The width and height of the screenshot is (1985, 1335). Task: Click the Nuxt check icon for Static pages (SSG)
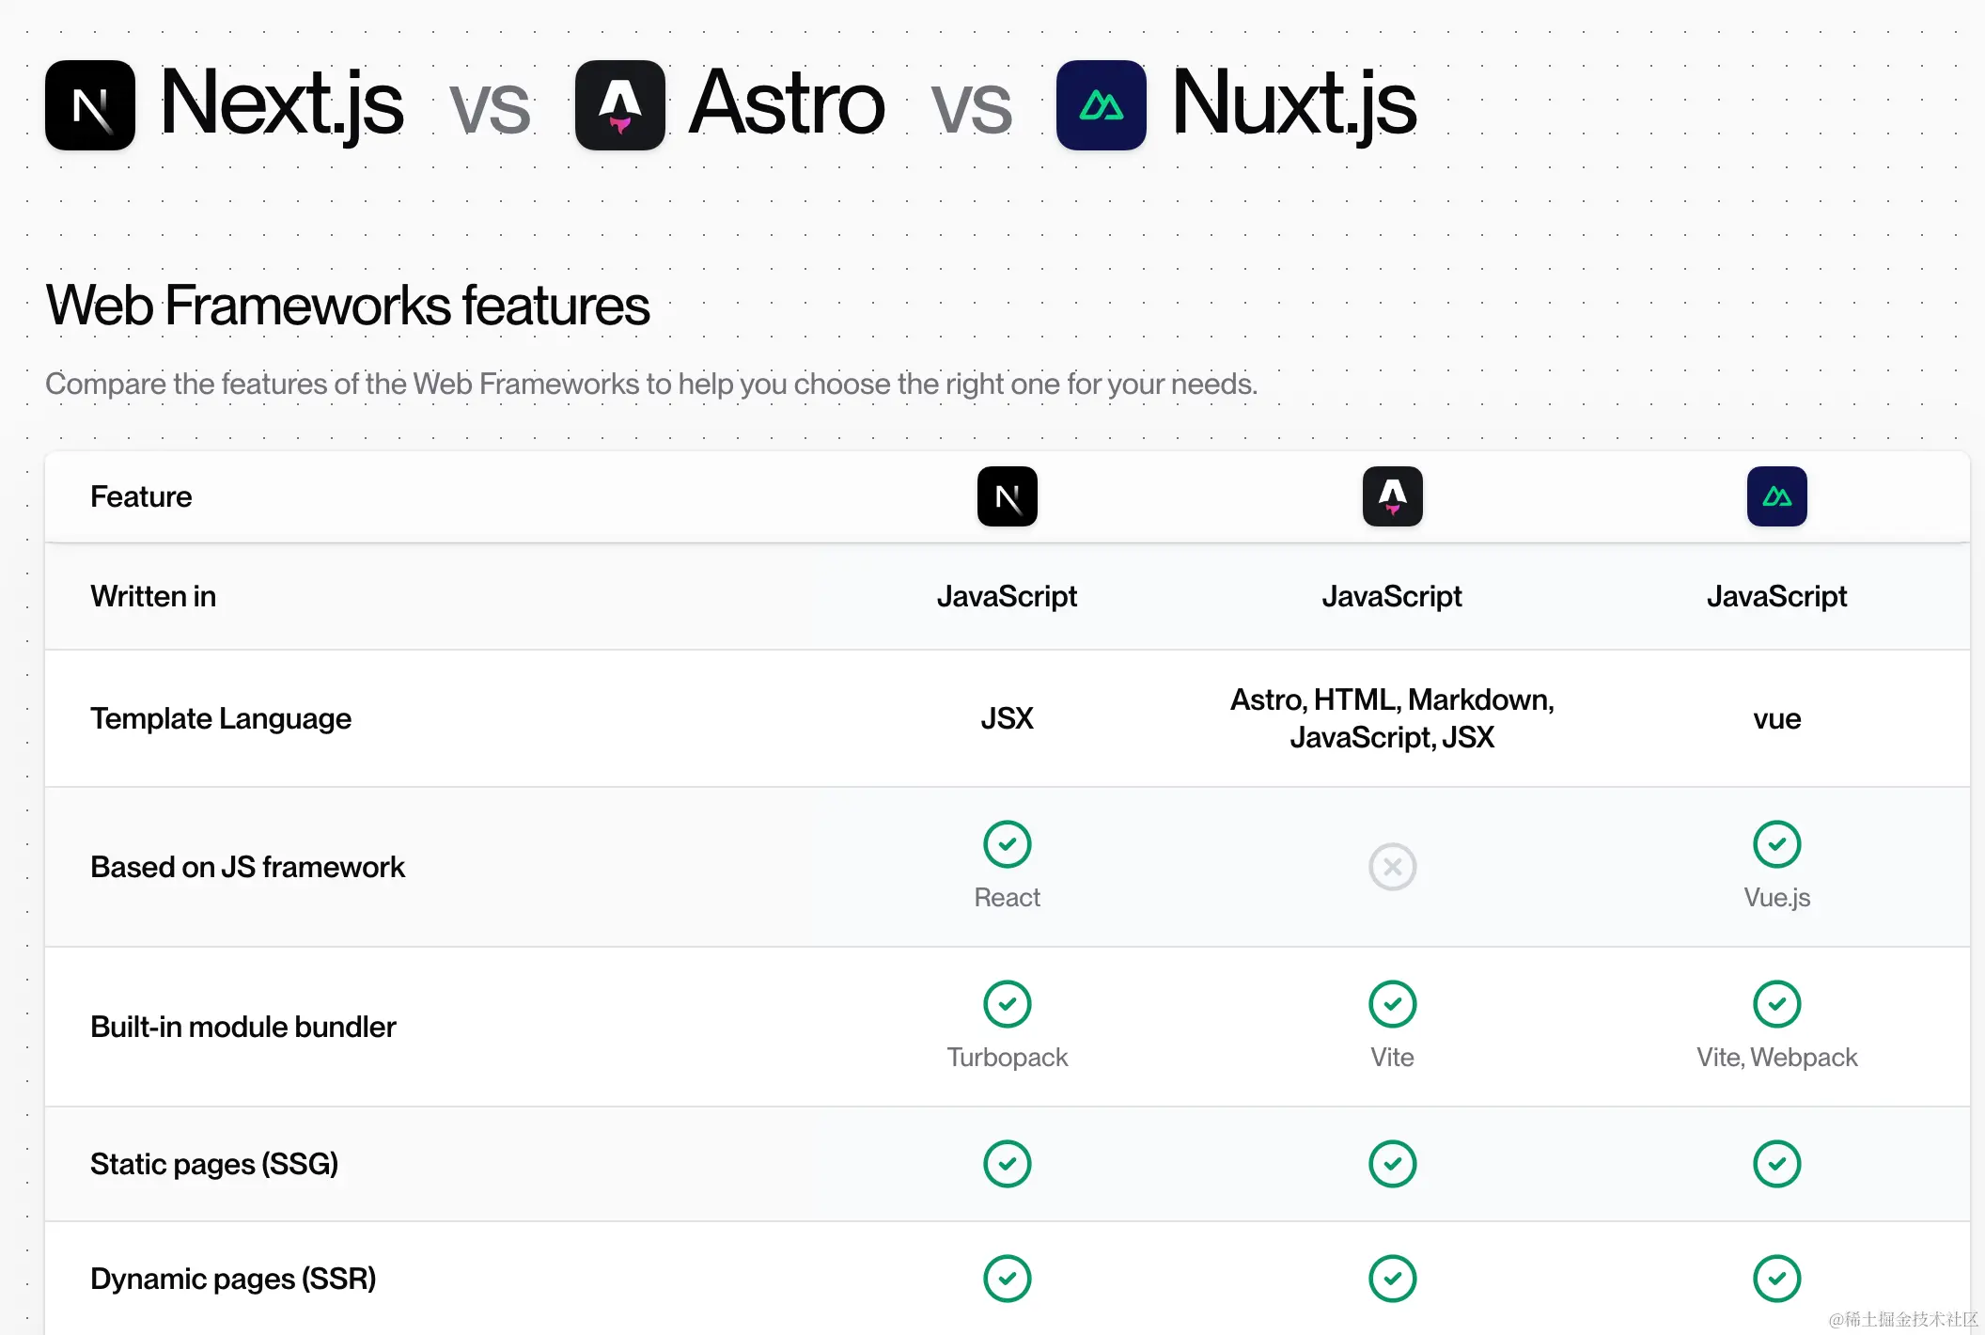1777,1164
